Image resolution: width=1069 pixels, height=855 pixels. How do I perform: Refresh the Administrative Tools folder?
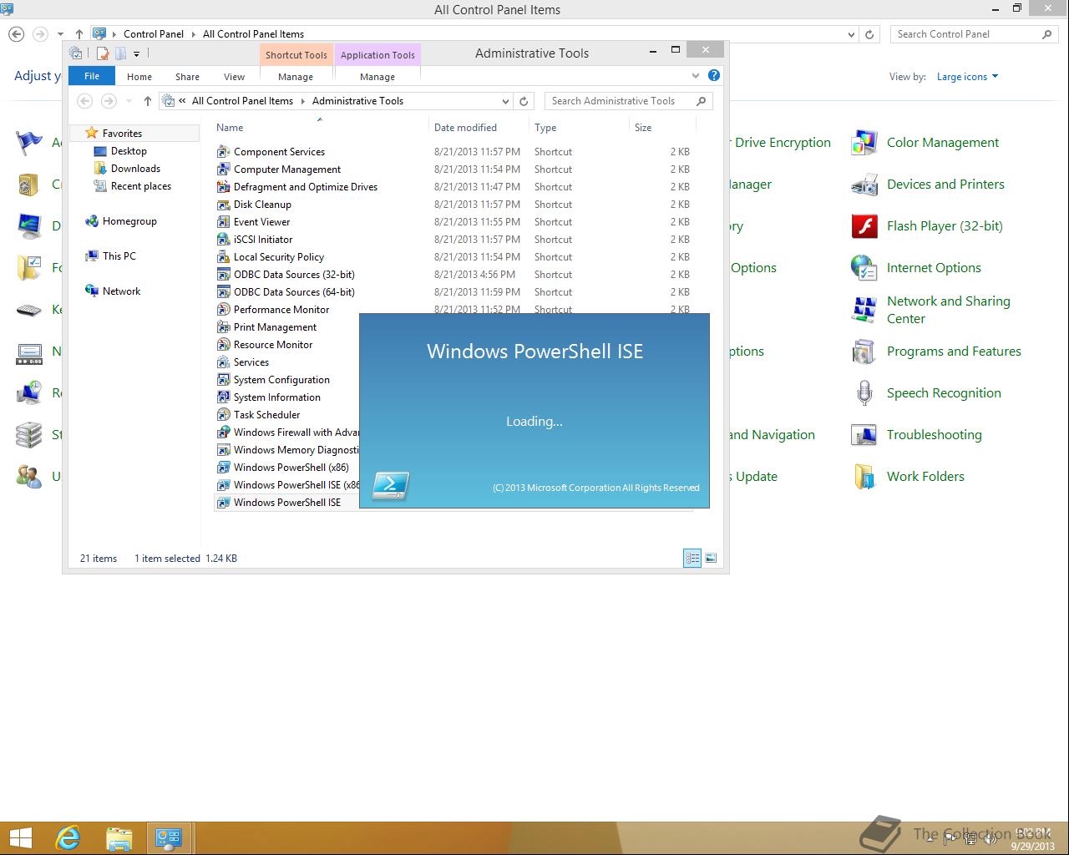tap(524, 101)
